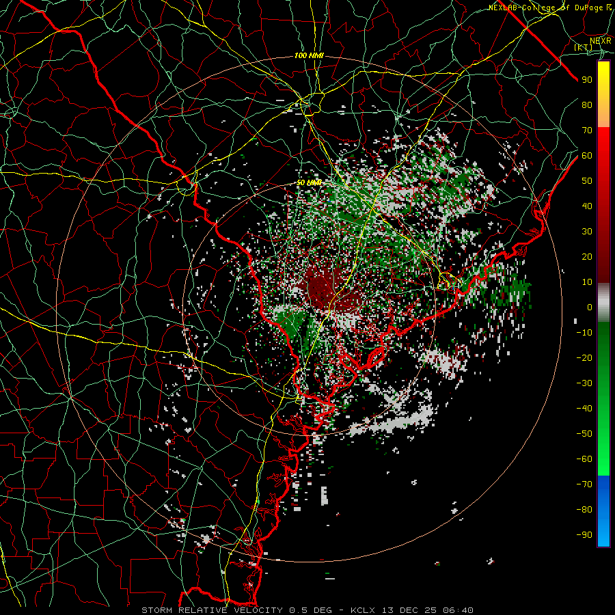The height and width of the screenshot is (615, 615).
Task: Click the [KT] units label
Action: point(584,47)
